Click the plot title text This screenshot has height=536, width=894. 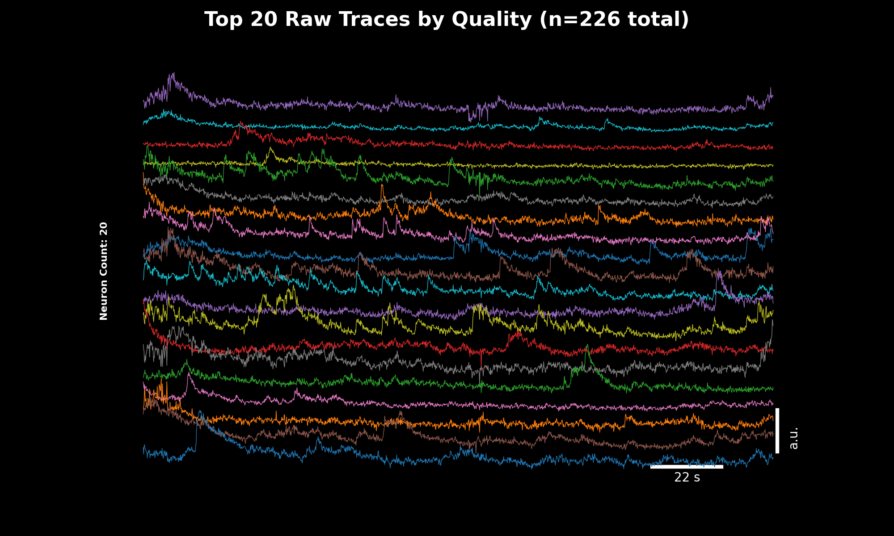coord(446,20)
